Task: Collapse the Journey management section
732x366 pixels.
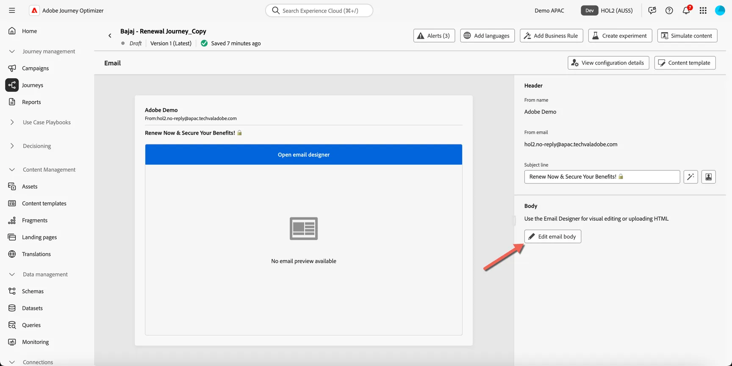Action: pos(12,51)
